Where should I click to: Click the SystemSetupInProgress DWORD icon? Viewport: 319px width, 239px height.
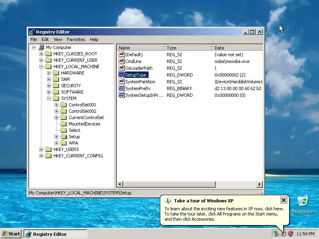click(122, 95)
